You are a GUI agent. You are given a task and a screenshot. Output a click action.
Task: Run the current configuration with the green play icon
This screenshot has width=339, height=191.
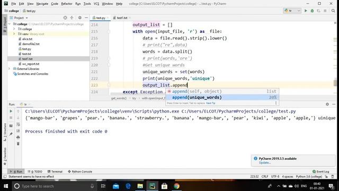(x=306, y=11)
